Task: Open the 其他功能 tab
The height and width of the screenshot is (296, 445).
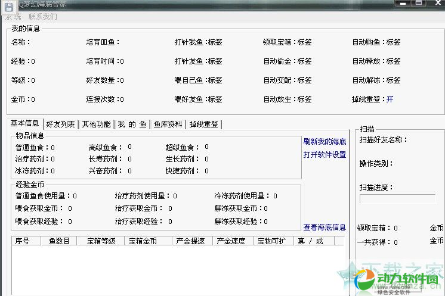Action: pyautogui.click(x=96, y=124)
